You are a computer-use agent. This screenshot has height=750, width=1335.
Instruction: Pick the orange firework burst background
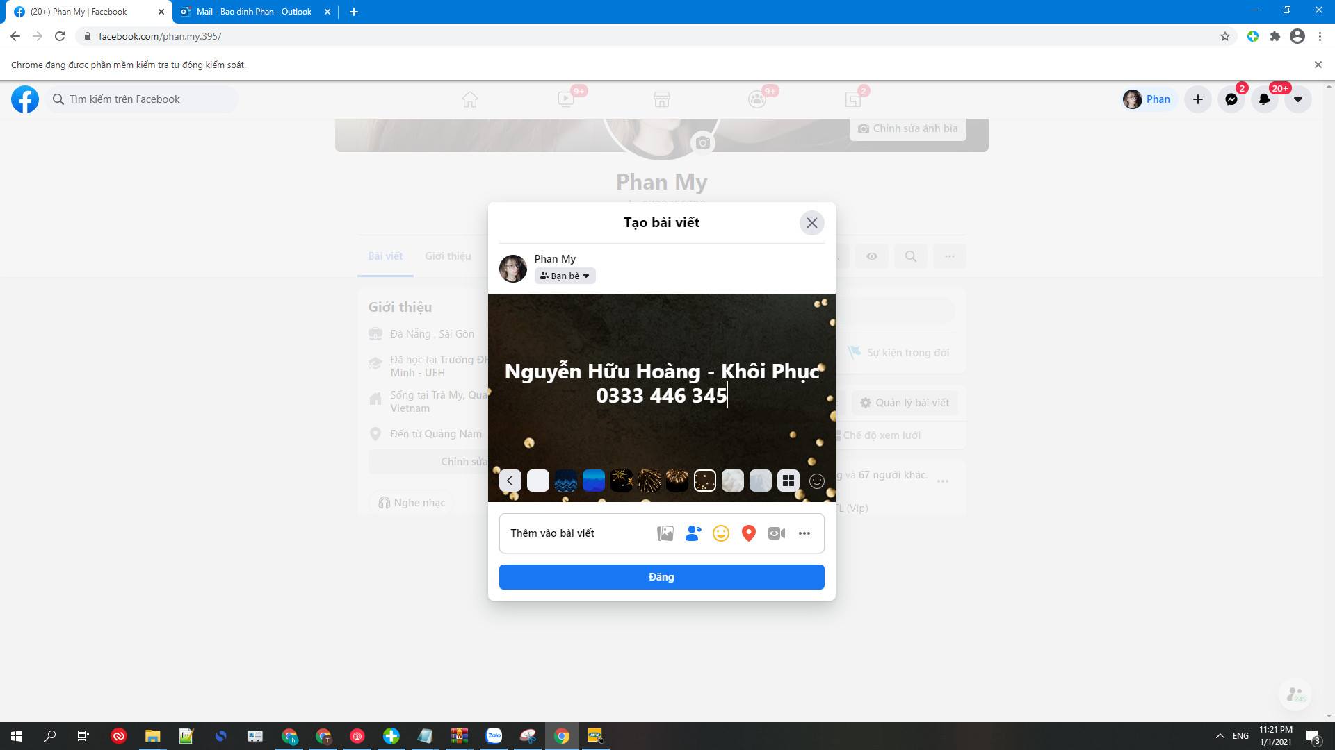(677, 481)
